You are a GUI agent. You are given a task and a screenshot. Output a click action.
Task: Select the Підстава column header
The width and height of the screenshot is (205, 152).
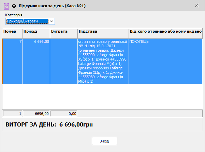[103, 31]
